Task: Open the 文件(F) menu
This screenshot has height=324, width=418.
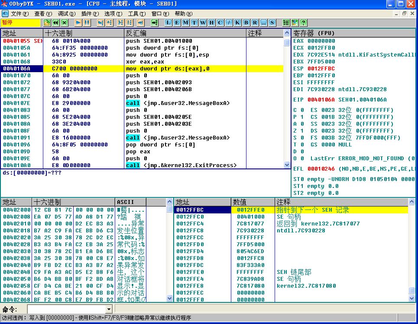Action: pos(20,13)
